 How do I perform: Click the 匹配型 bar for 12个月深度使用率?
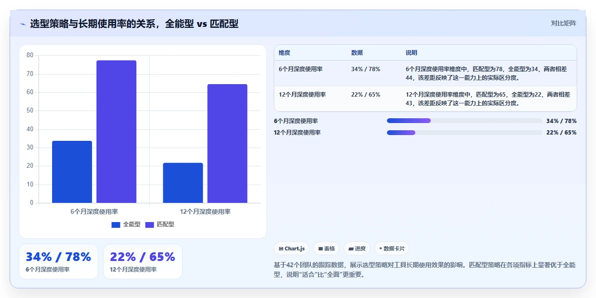227,144
